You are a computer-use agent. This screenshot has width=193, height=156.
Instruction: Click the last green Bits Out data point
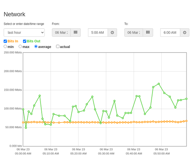pyautogui.click(x=186, y=99)
